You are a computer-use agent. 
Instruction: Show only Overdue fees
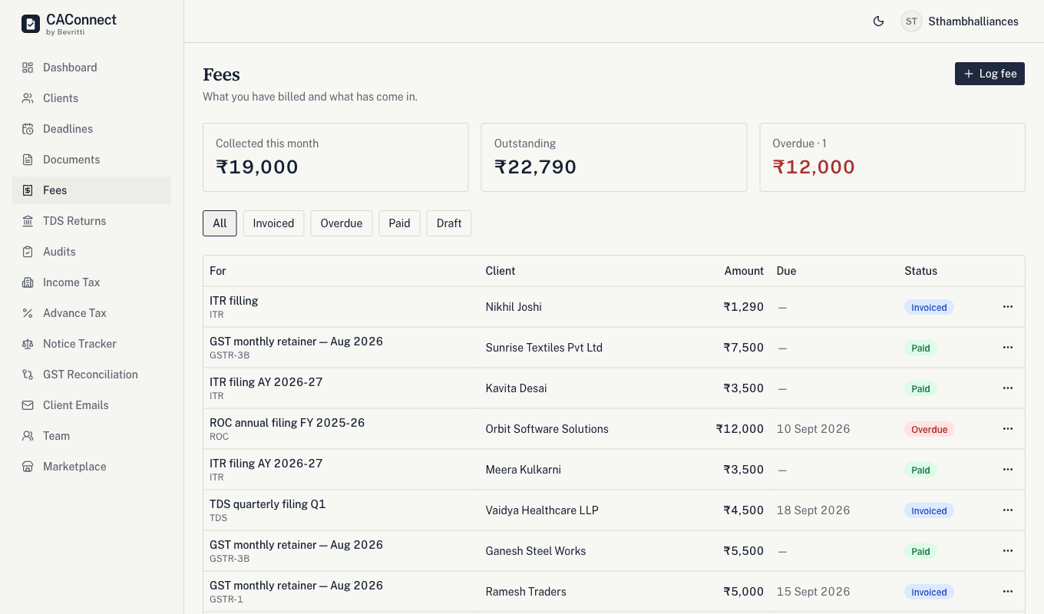pos(342,223)
